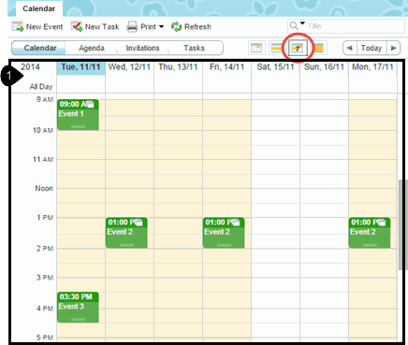The image size is (408, 345).
Task: Click note icon on Monday Event 2
Action: click(x=382, y=223)
